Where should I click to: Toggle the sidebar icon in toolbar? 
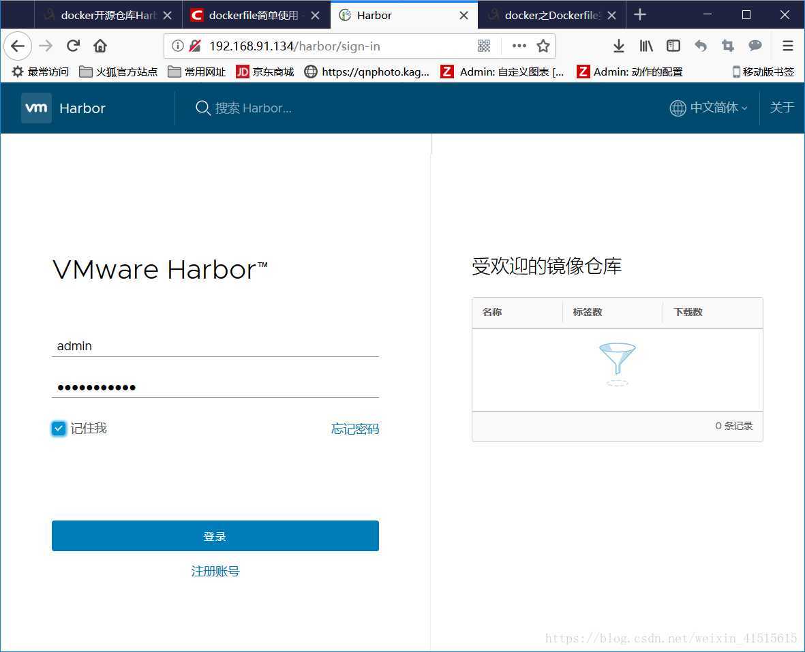tap(673, 46)
